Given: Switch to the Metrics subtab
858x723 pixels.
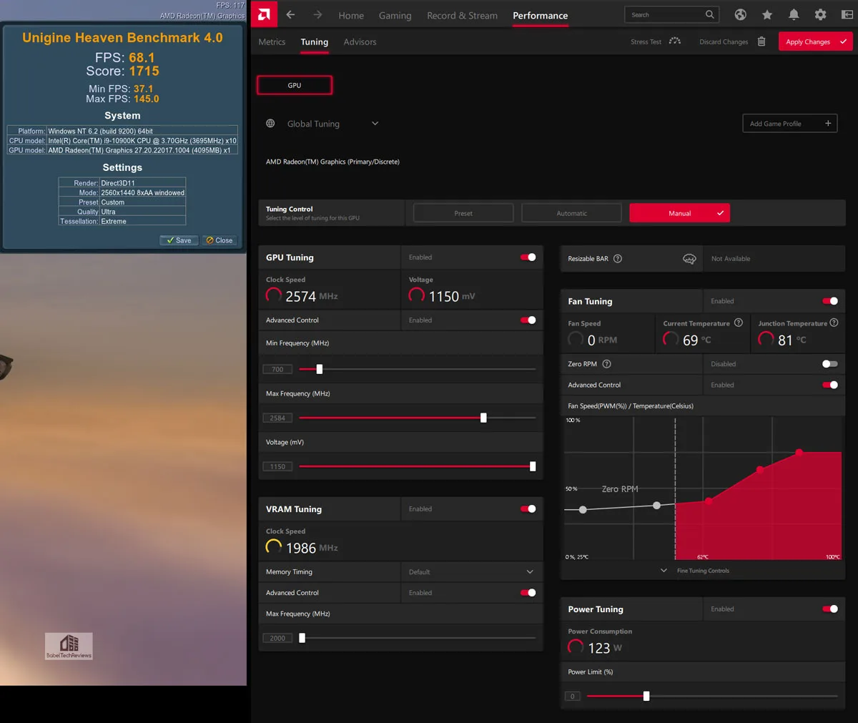Looking at the screenshot, I should click(272, 42).
